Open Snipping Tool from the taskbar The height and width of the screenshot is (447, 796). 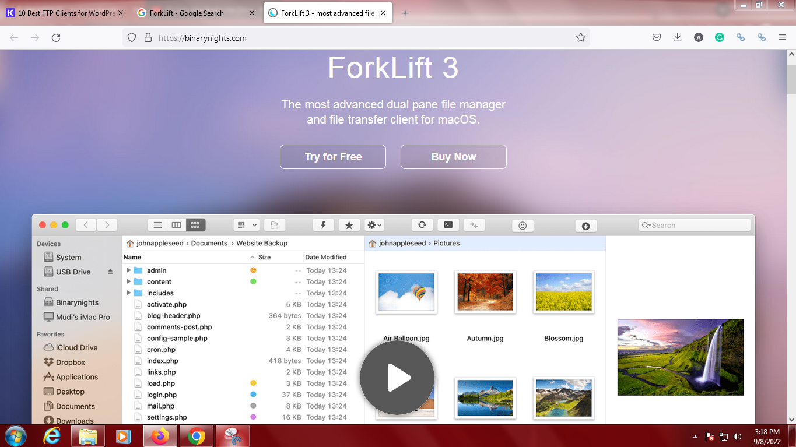pos(233,436)
